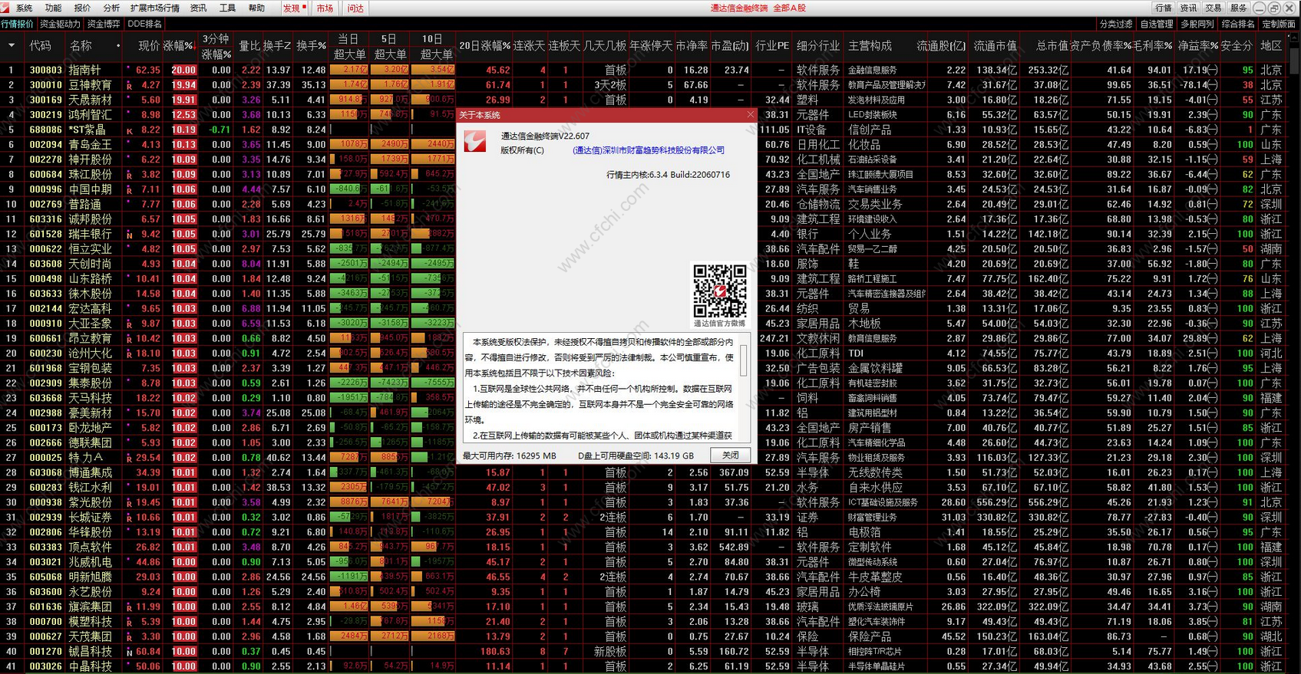Open 自选管理 watchlist manager
1301x674 pixels.
pos(1156,24)
